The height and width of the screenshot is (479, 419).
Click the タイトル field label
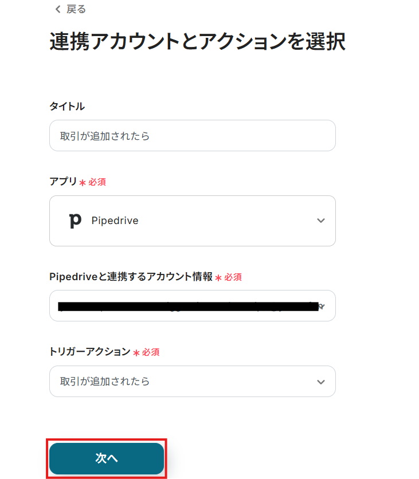(67, 106)
